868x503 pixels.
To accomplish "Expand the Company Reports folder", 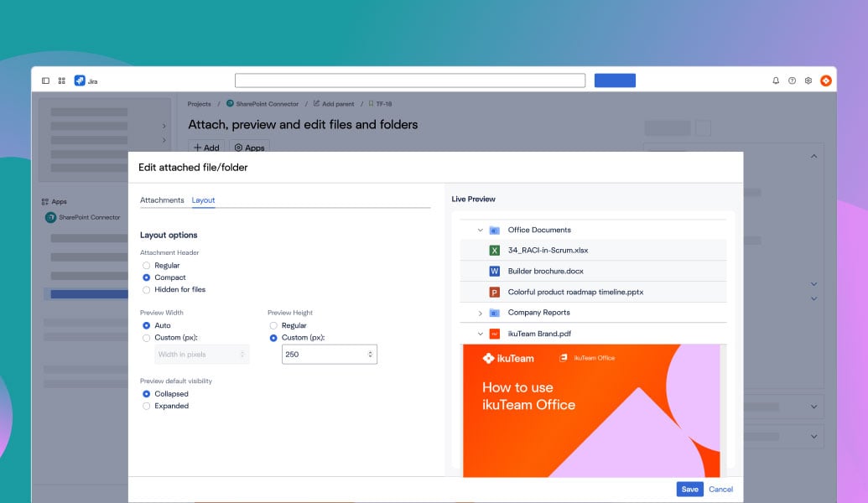I will click(x=480, y=311).
